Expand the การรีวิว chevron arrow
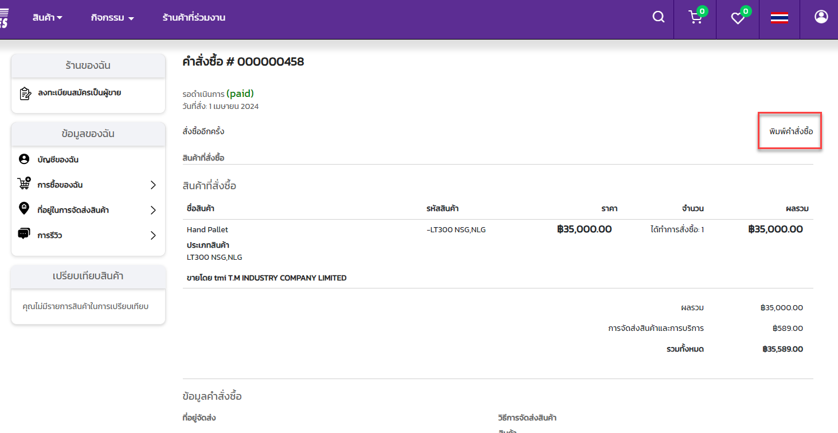 tap(153, 235)
